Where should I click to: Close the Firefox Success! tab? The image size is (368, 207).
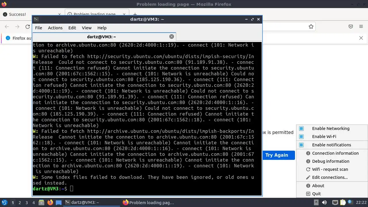(60, 14)
